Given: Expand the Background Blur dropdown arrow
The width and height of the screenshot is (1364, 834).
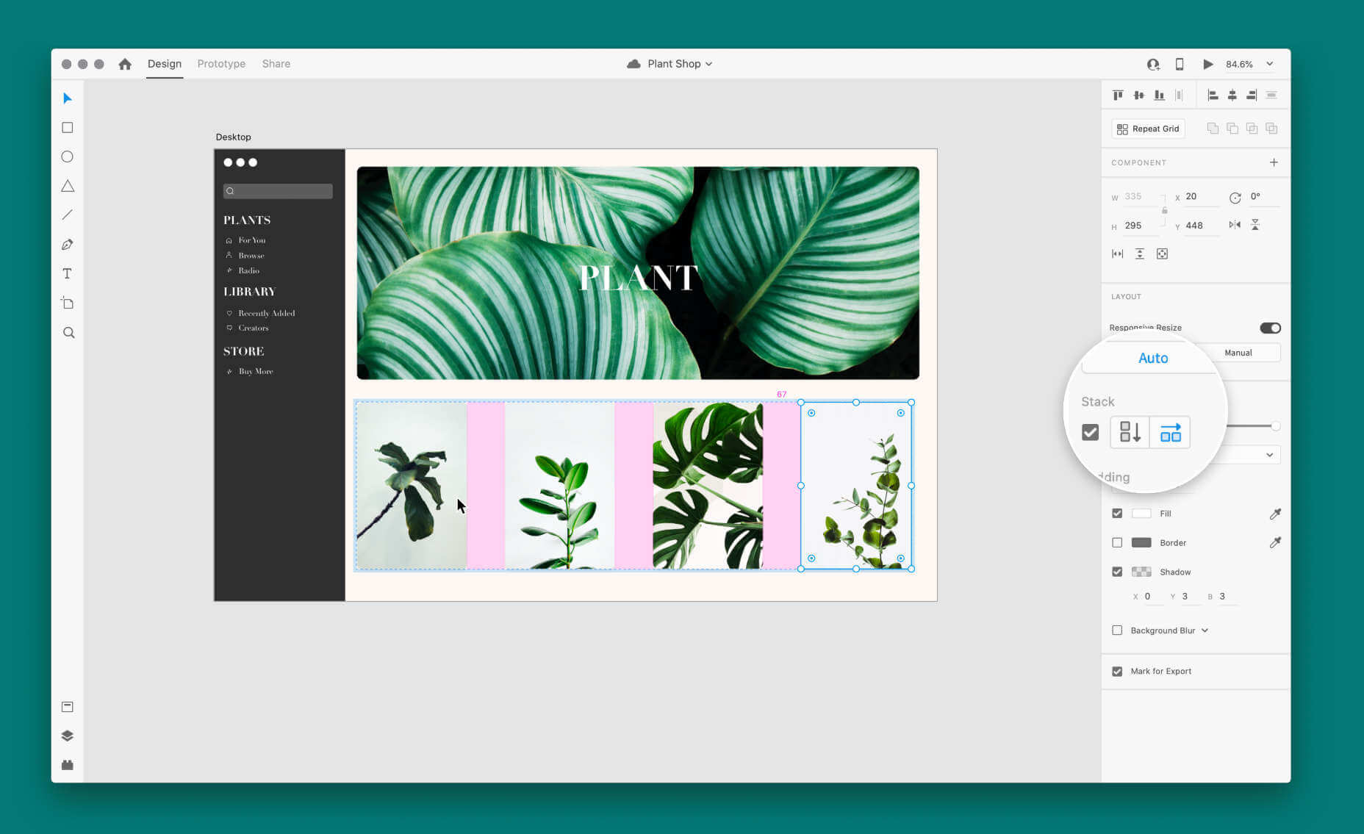Looking at the screenshot, I should point(1205,630).
